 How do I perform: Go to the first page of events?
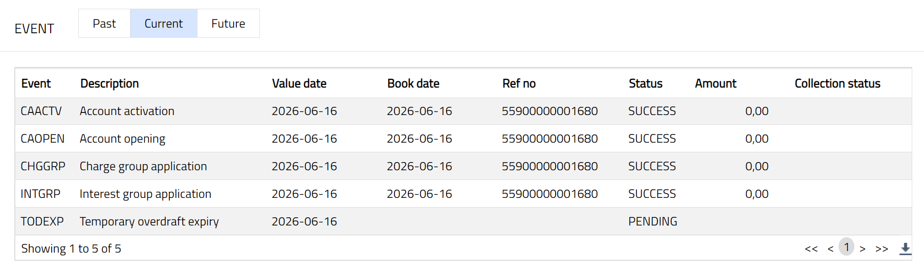pos(811,249)
